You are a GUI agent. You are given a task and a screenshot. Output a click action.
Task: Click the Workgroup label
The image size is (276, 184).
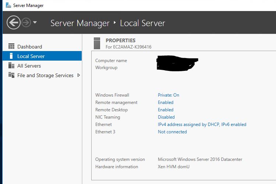(x=106, y=68)
